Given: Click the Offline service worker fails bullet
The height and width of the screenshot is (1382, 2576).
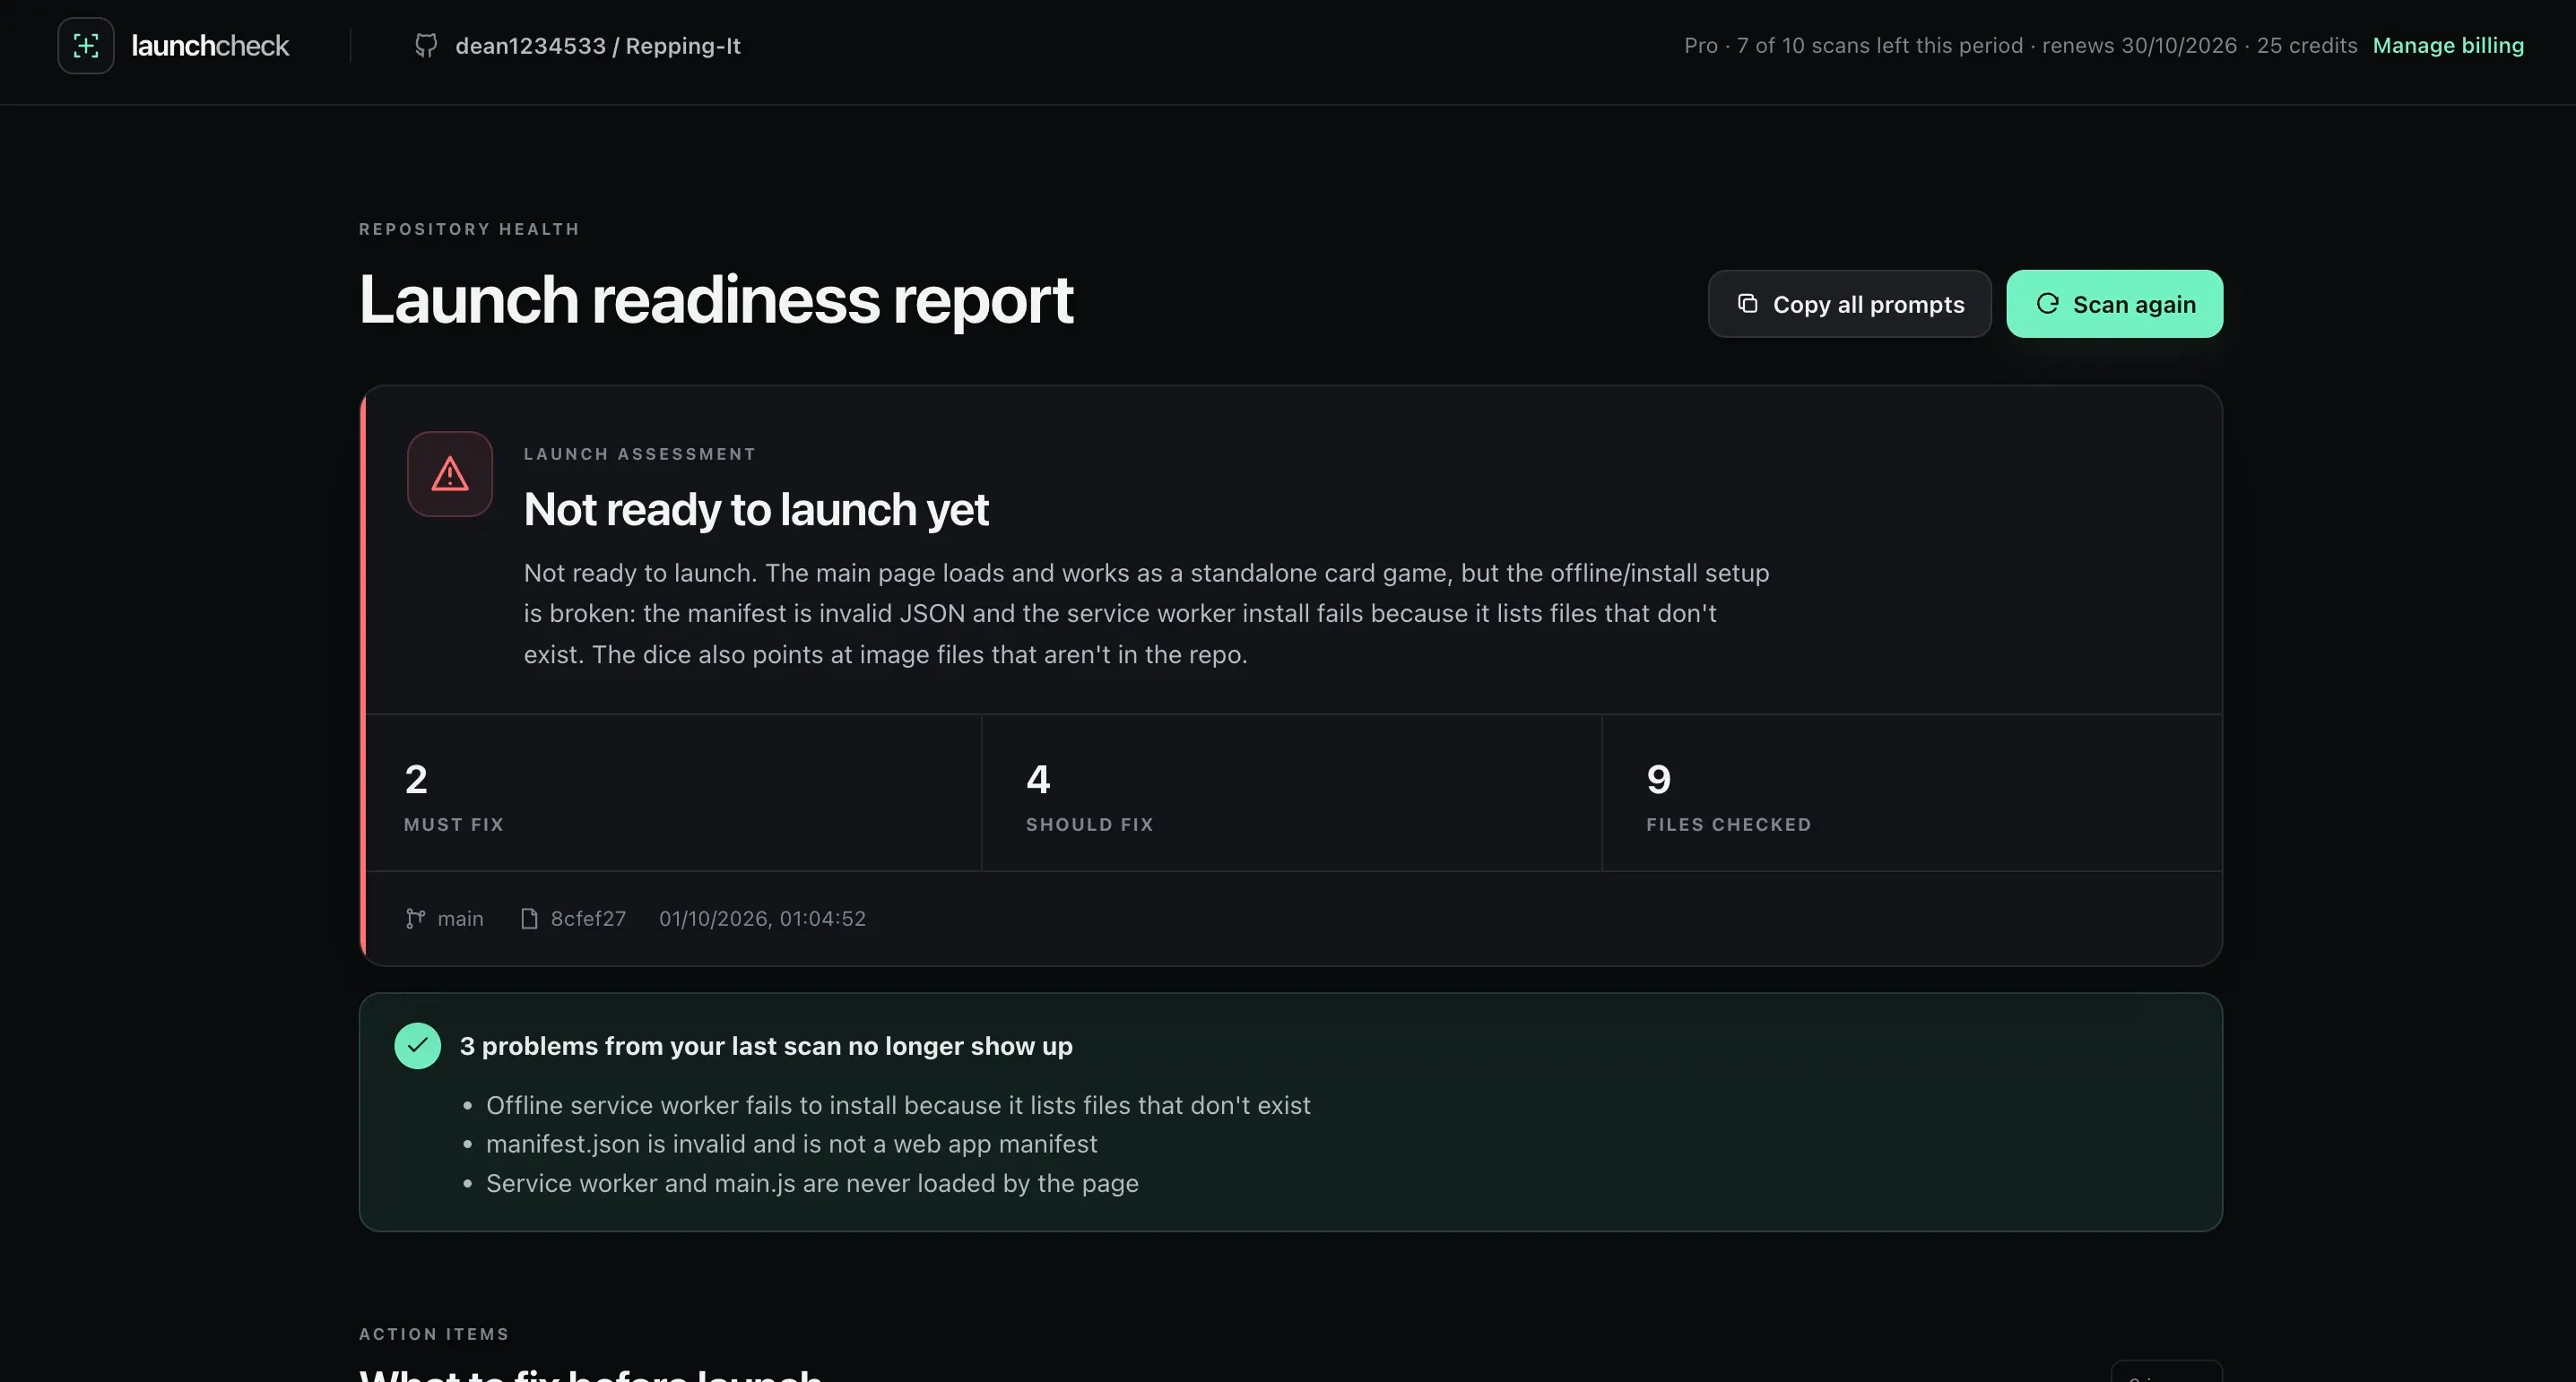Looking at the screenshot, I should tap(898, 1105).
